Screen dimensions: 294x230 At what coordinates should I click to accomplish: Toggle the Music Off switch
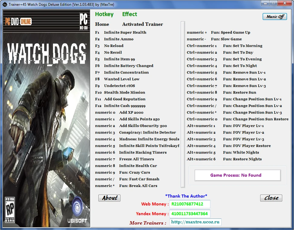pyautogui.click(x=274, y=16)
